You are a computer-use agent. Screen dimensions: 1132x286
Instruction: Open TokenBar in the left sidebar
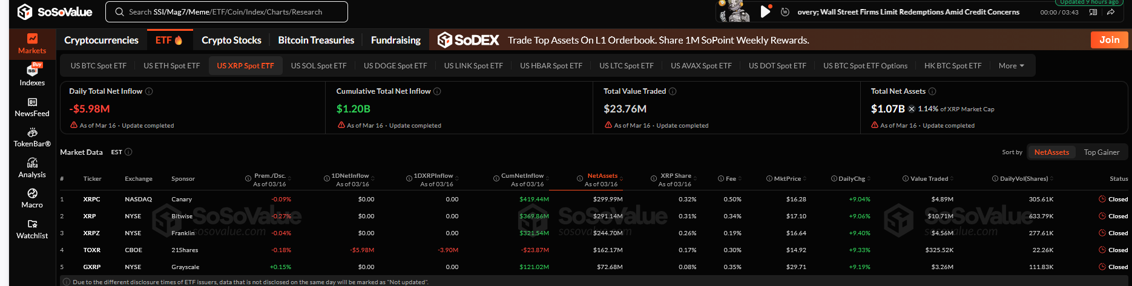32,137
